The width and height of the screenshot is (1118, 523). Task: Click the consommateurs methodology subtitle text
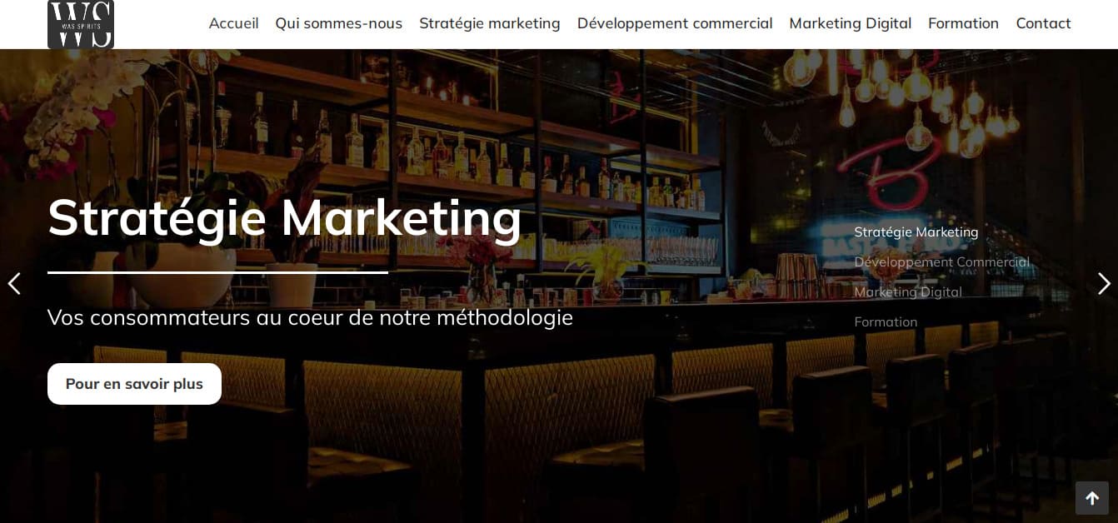pos(310,317)
